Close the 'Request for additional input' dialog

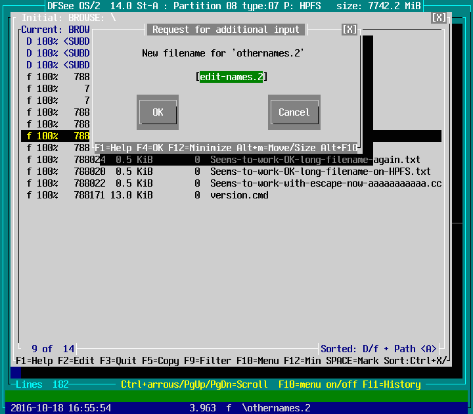click(x=349, y=30)
